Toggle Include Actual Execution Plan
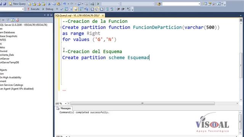244x137 pixels. tap(81, 9)
